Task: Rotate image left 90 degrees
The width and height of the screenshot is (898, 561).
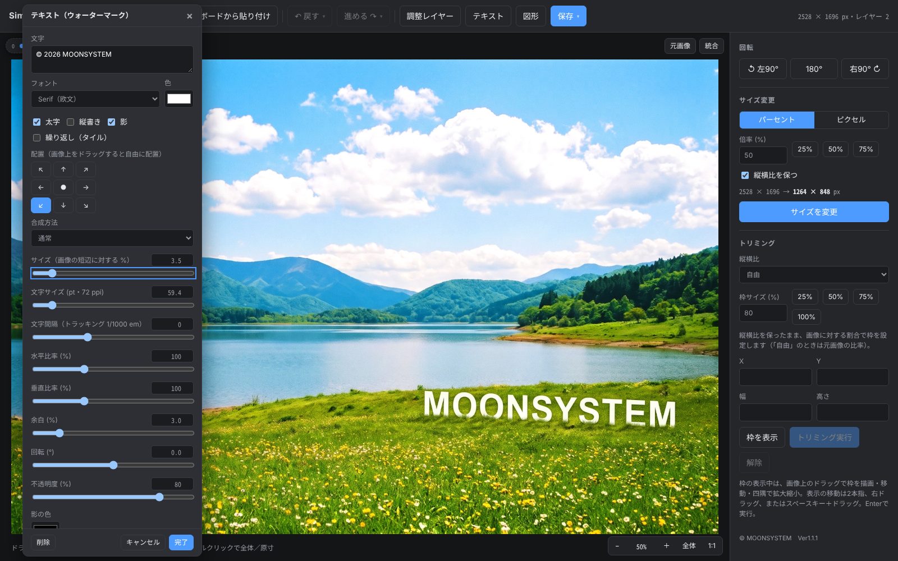Action: click(x=763, y=69)
